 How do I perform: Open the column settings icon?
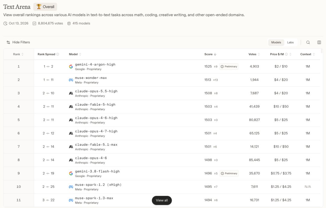coord(319,42)
